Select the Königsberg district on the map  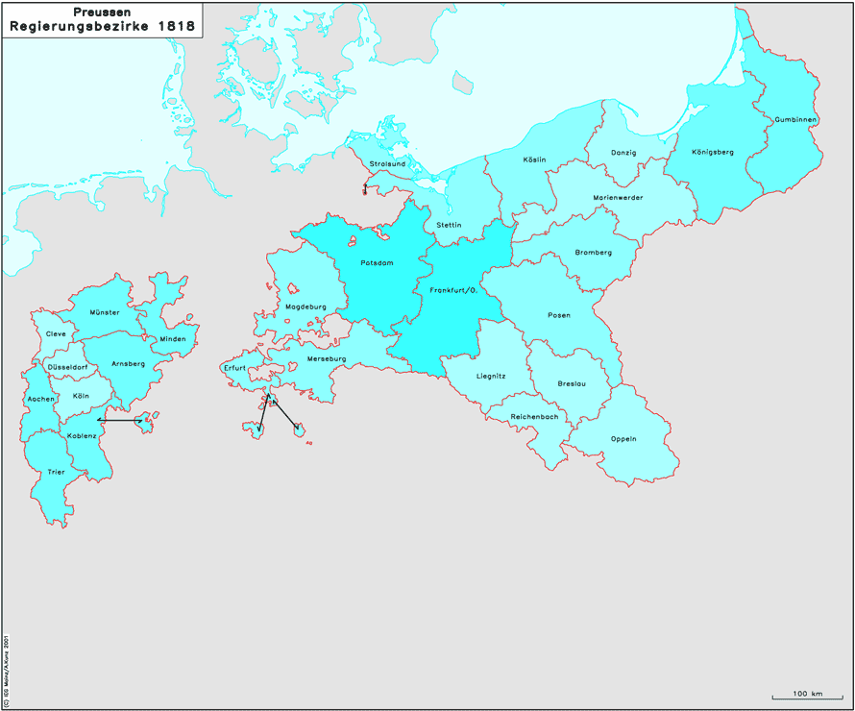[x=712, y=152]
